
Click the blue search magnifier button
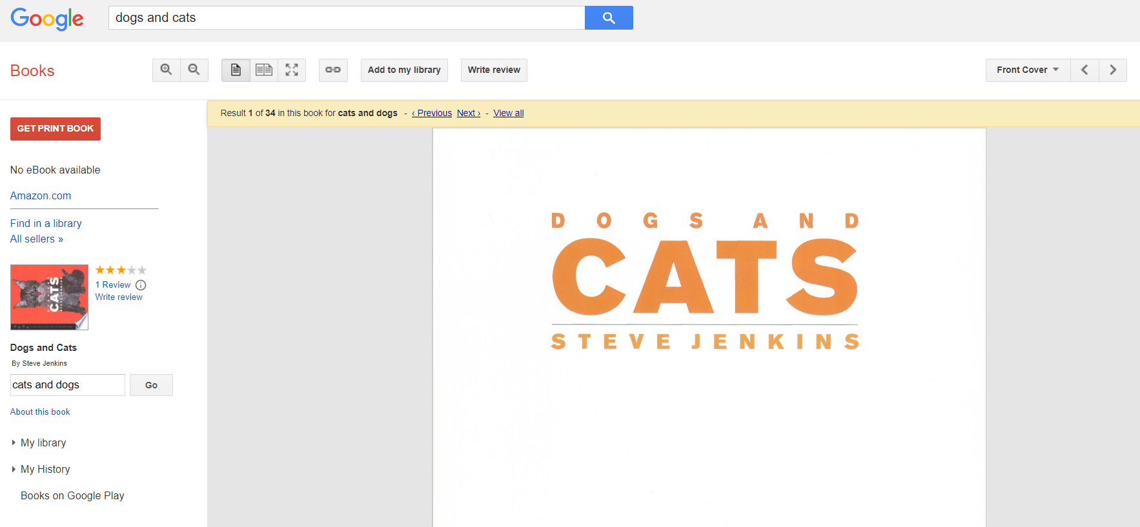coord(608,18)
